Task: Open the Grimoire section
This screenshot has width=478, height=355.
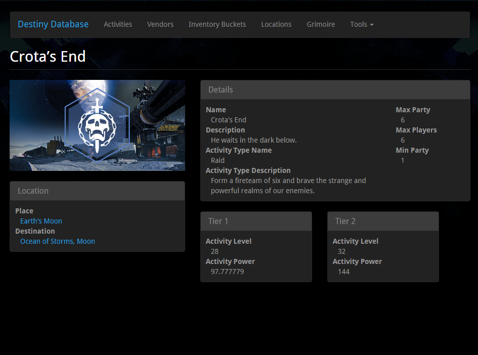Action: [321, 24]
